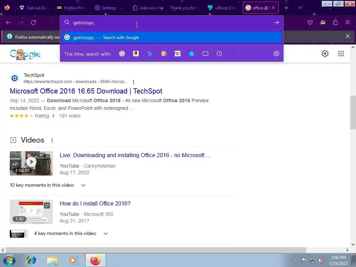Switch to Firefox Privacy tab
The height and width of the screenshot is (267, 356).
pos(72,8)
